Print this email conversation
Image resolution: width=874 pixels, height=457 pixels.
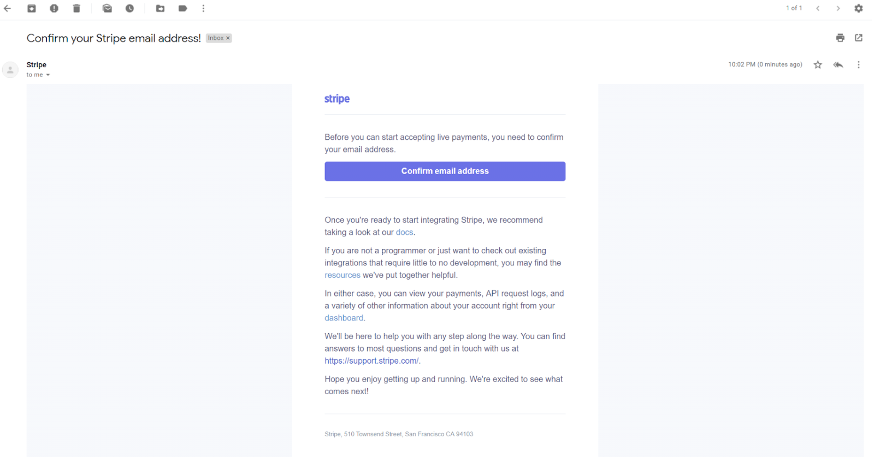(840, 38)
